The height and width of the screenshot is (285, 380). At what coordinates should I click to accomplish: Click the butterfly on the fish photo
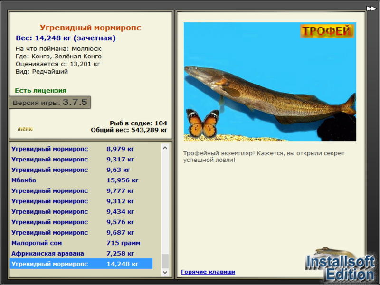tap(202, 123)
